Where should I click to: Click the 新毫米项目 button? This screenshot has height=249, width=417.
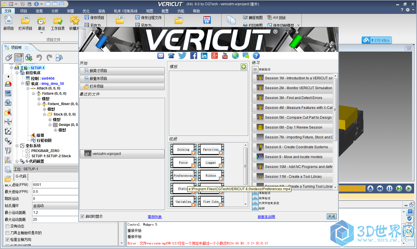[x=122, y=78]
